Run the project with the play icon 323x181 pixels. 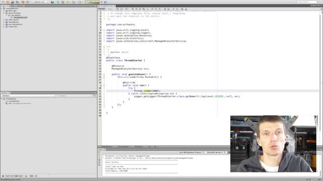[68, 2]
